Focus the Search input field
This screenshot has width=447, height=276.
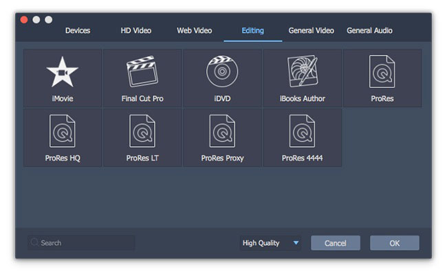[x=81, y=243]
